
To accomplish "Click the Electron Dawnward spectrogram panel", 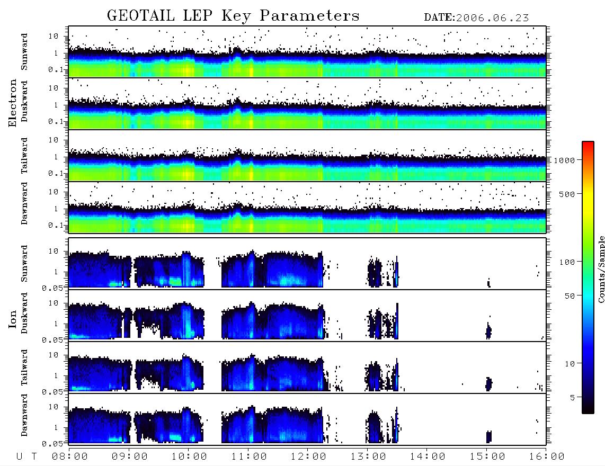I will (307, 207).
